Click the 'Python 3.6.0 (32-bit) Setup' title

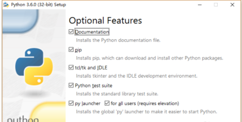click(38, 5)
